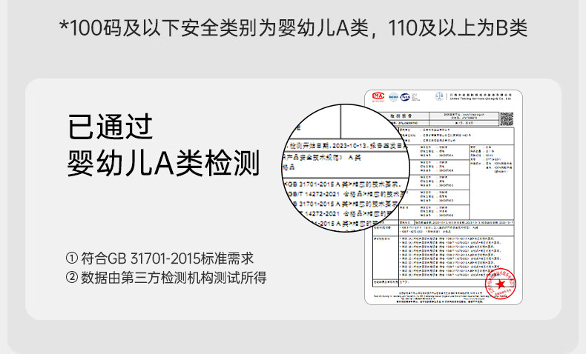Click the circled number ① marker
The width and height of the screenshot is (586, 354).
tap(72, 258)
